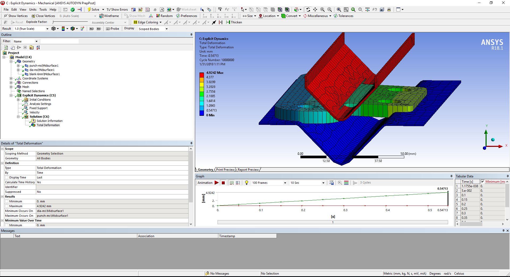Click the Outline filter text field
This screenshot has width=510, height=277.
click(x=59, y=41)
